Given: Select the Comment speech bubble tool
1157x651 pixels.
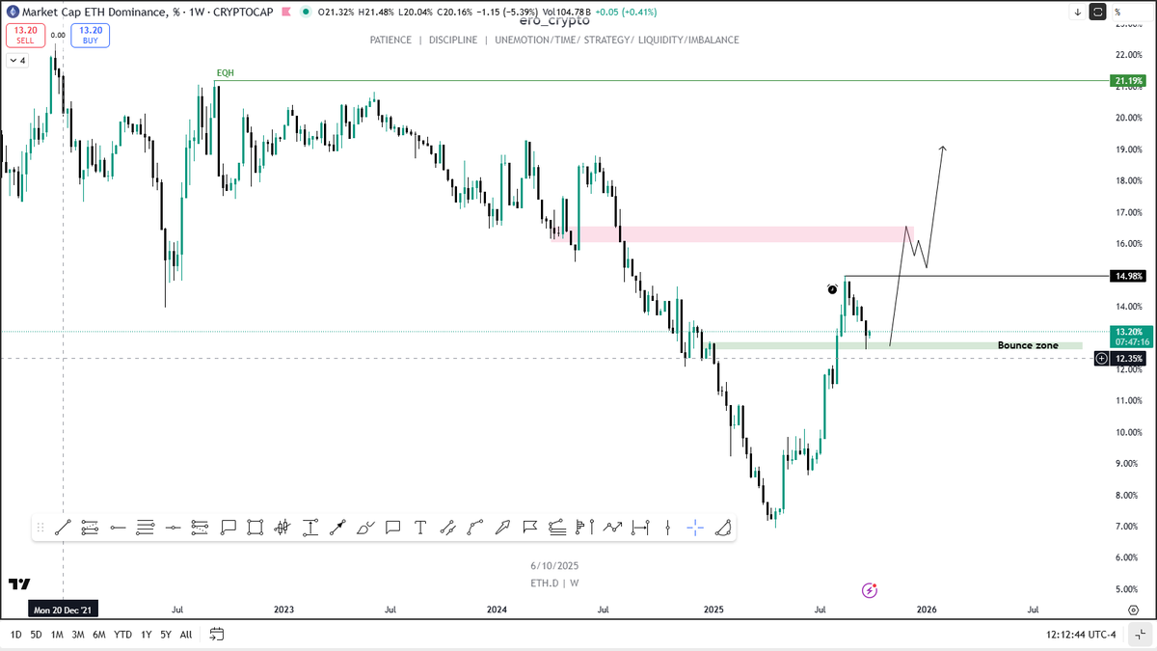Looking at the screenshot, I should tap(392, 528).
